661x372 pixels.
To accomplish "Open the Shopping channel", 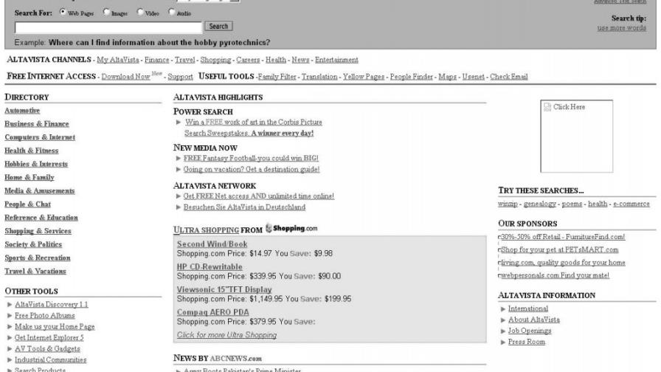I will 215,60.
